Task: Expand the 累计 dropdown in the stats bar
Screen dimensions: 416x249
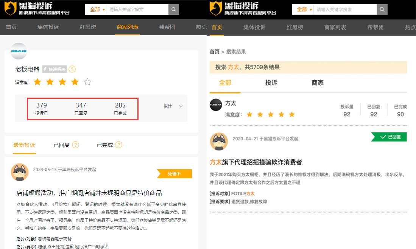Action: [173, 106]
